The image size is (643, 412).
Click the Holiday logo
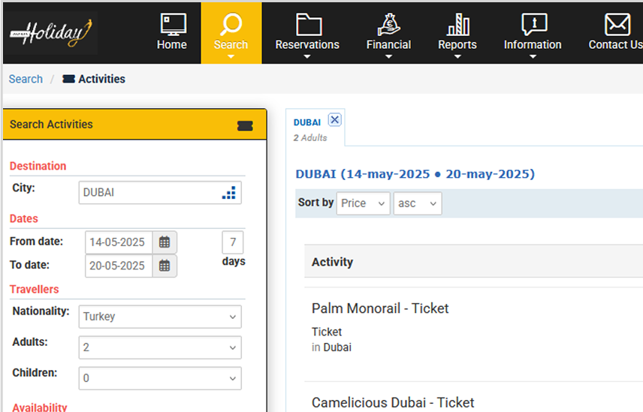coord(51,33)
